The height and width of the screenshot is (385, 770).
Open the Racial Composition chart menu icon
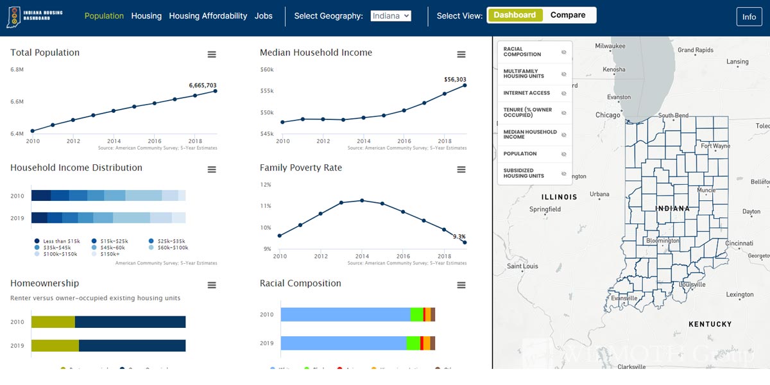click(x=461, y=285)
